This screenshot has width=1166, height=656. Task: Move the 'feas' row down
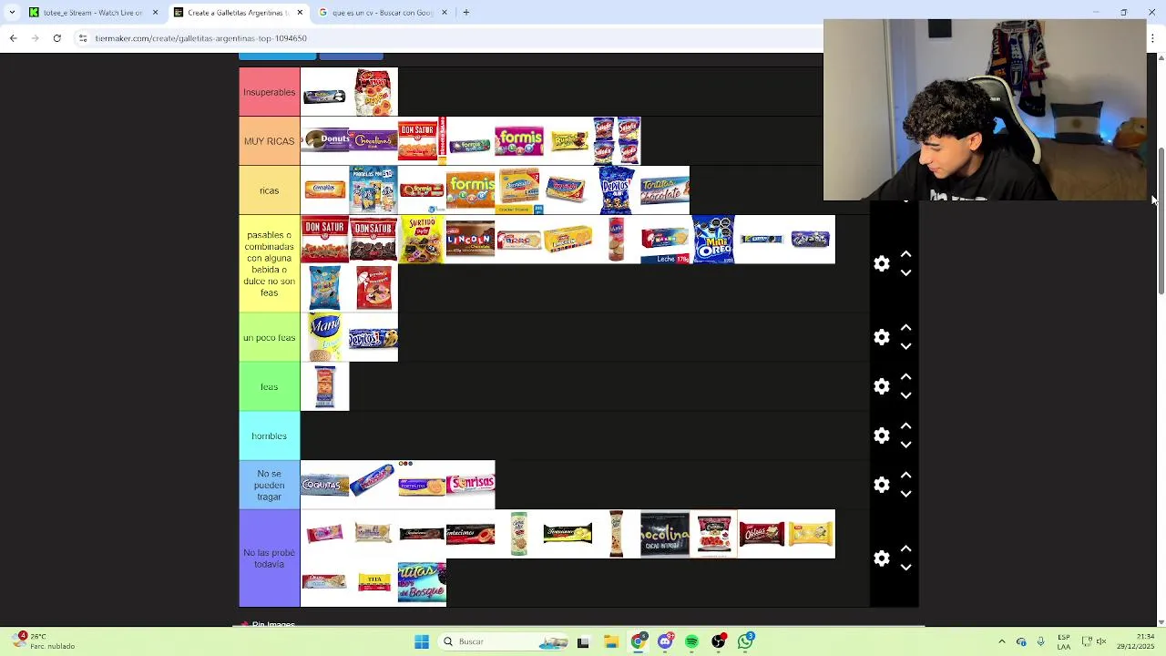[x=905, y=395]
